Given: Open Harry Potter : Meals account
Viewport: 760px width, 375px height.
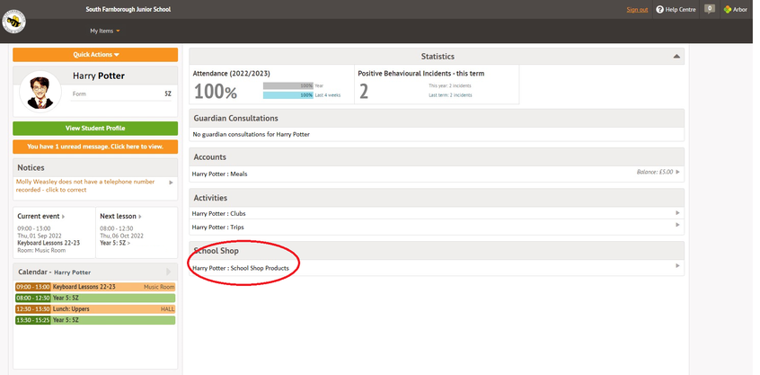Looking at the screenshot, I should (219, 174).
